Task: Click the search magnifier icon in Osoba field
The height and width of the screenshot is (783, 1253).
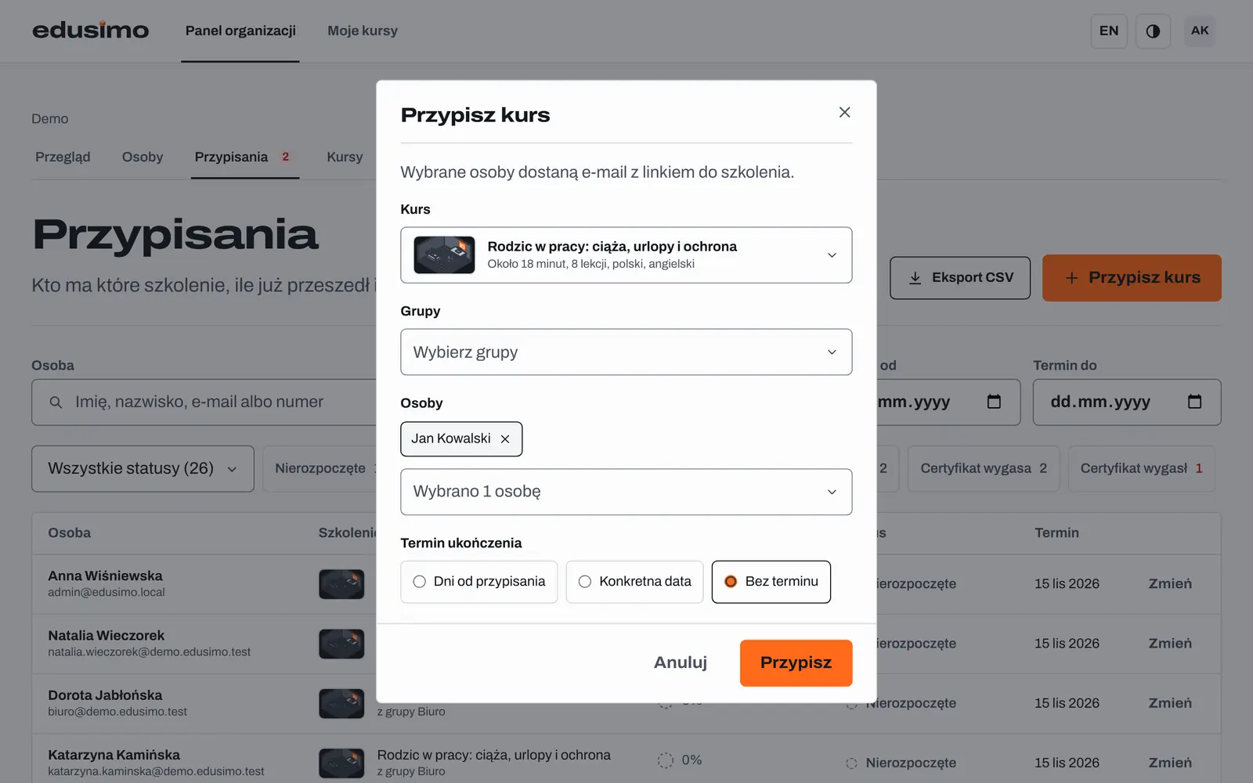Action: 56,402
